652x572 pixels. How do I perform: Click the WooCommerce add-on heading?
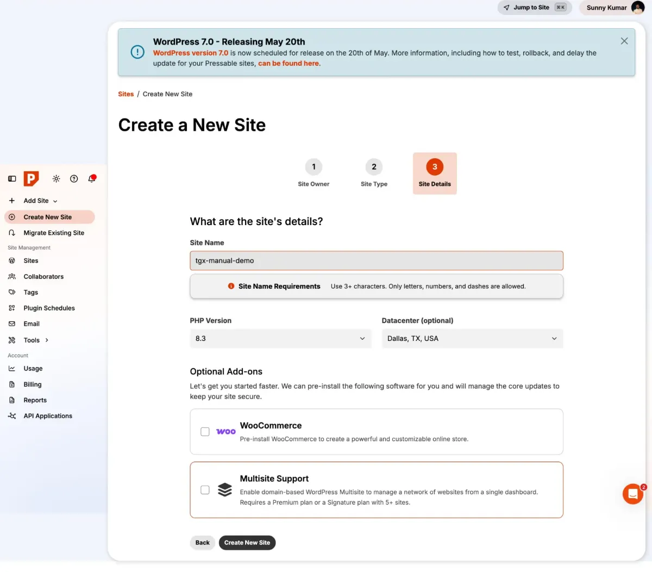(x=271, y=426)
